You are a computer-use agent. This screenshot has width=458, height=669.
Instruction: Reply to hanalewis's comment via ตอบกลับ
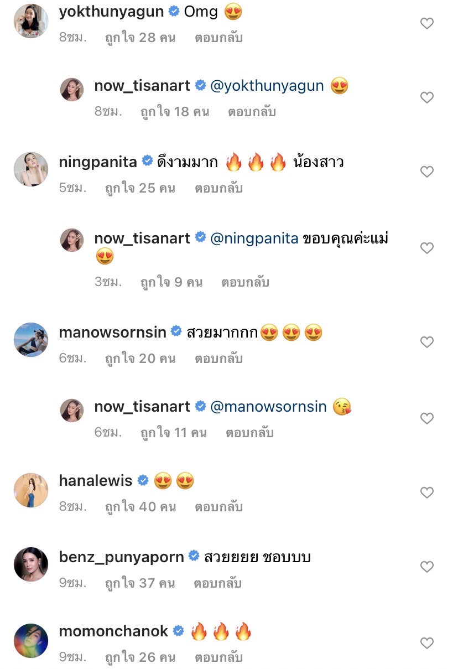(218, 506)
